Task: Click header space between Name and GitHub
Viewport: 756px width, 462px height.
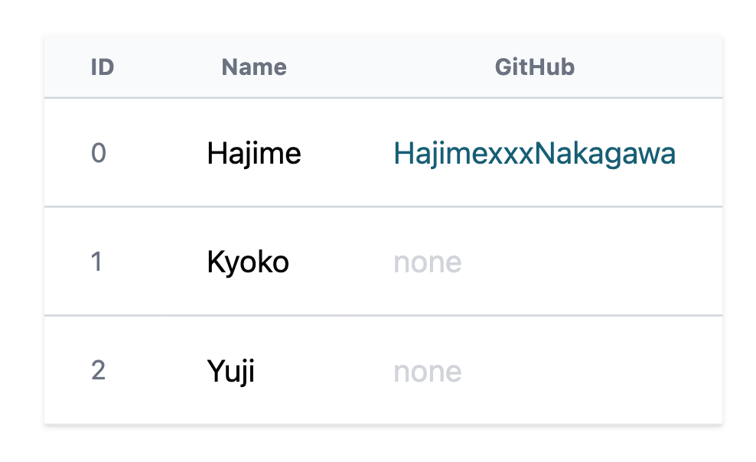Action: point(390,67)
